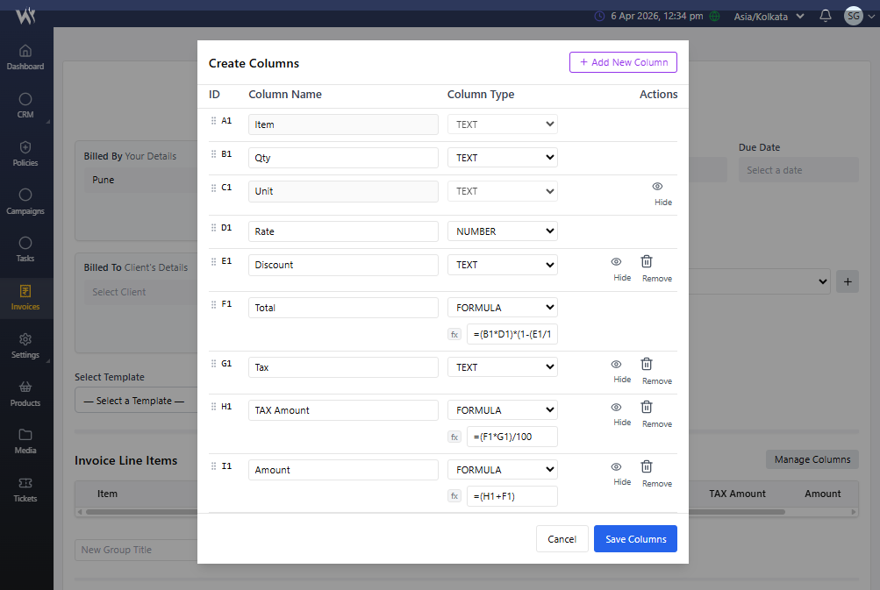This screenshot has width=880, height=590.
Task: Expand the Asia/Kolkata timezone selector
Action: pyautogui.click(x=768, y=17)
